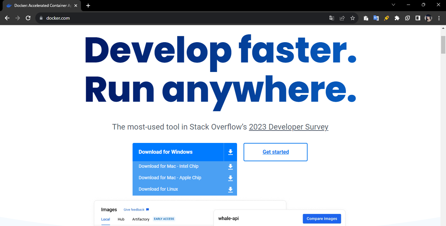
Task: Open the user profile avatar menu
Action: coord(428,18)
